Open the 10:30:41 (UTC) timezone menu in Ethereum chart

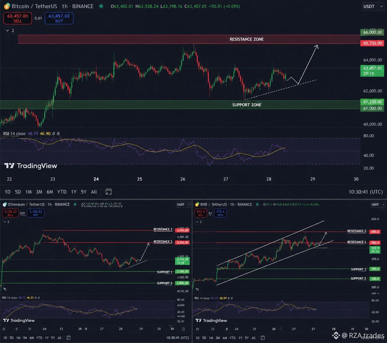178,338
